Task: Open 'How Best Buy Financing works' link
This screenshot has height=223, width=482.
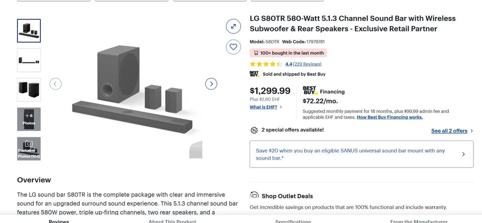Action: click(x=390, y=117)
